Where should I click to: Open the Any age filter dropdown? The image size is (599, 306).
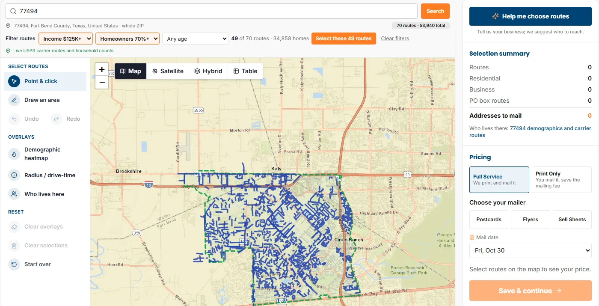click(195, 39)
